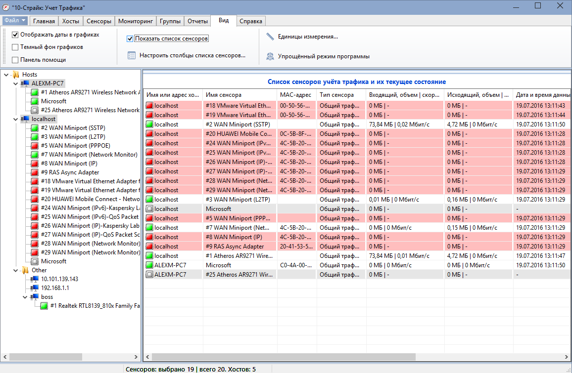The image size is (572, 373).
Task: Sort by 'MAC-адрес' column header
Action: point(296,95)
